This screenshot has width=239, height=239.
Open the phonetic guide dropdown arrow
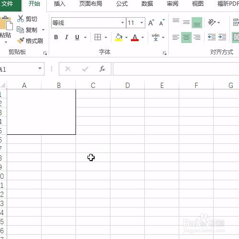click(x=163, y=37)
